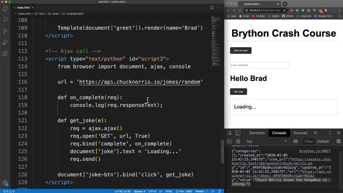Clear the console

click(x=238, y=142)
